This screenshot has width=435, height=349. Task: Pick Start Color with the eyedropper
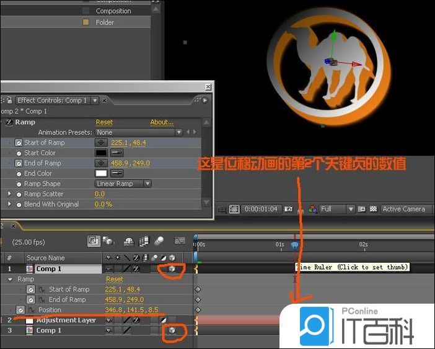[x=116, y=153]
